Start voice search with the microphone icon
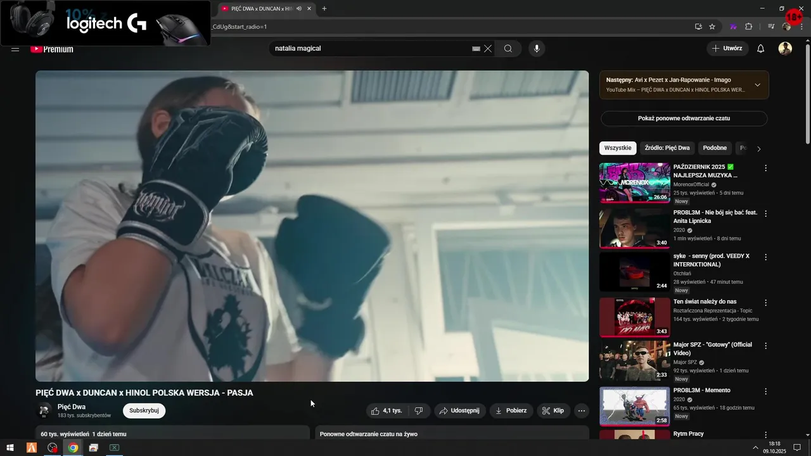The image size is (811, 456). 537,49
